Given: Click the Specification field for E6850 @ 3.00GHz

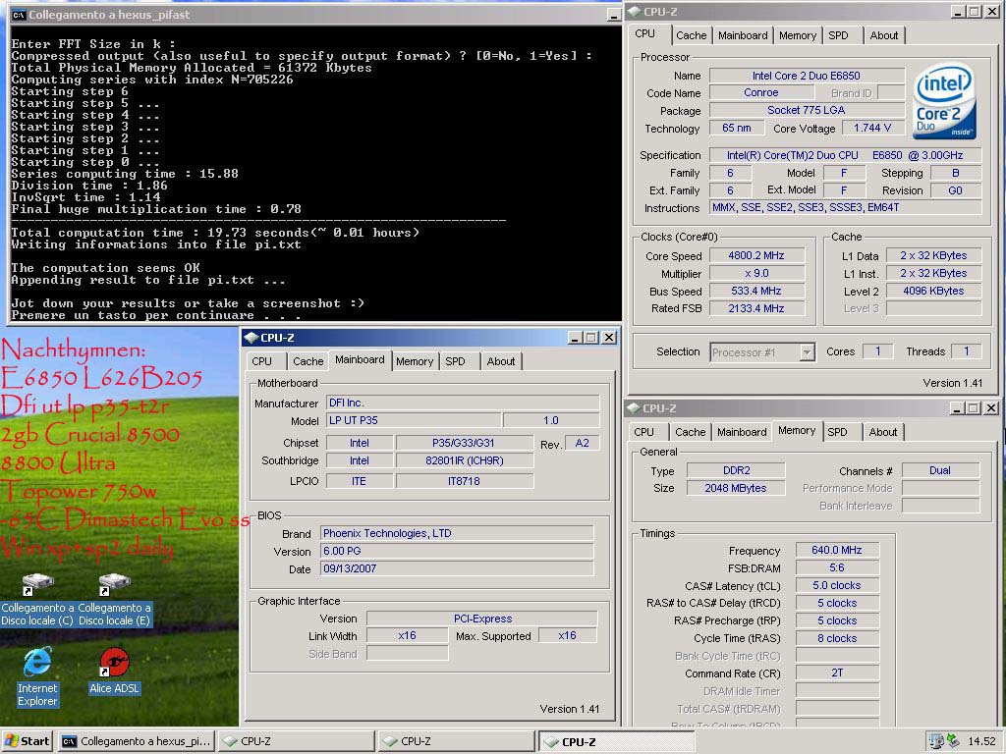Looking at the screenshot, I should pyautogui.click(x=845, y=155).
